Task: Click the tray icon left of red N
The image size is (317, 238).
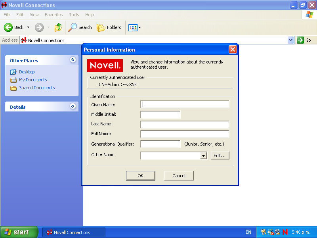Action: pos(277,232)
